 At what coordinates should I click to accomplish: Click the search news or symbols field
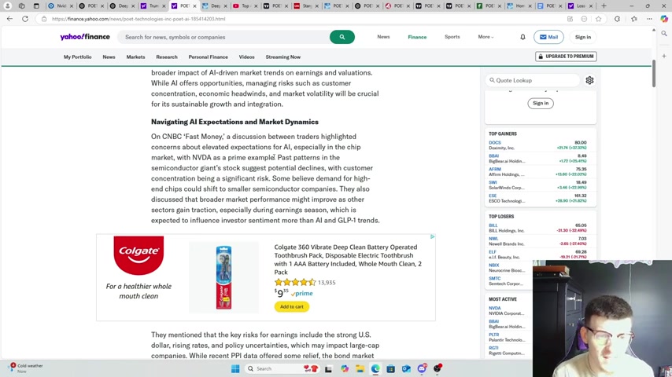pyautogui.click(x=223, y=37)
